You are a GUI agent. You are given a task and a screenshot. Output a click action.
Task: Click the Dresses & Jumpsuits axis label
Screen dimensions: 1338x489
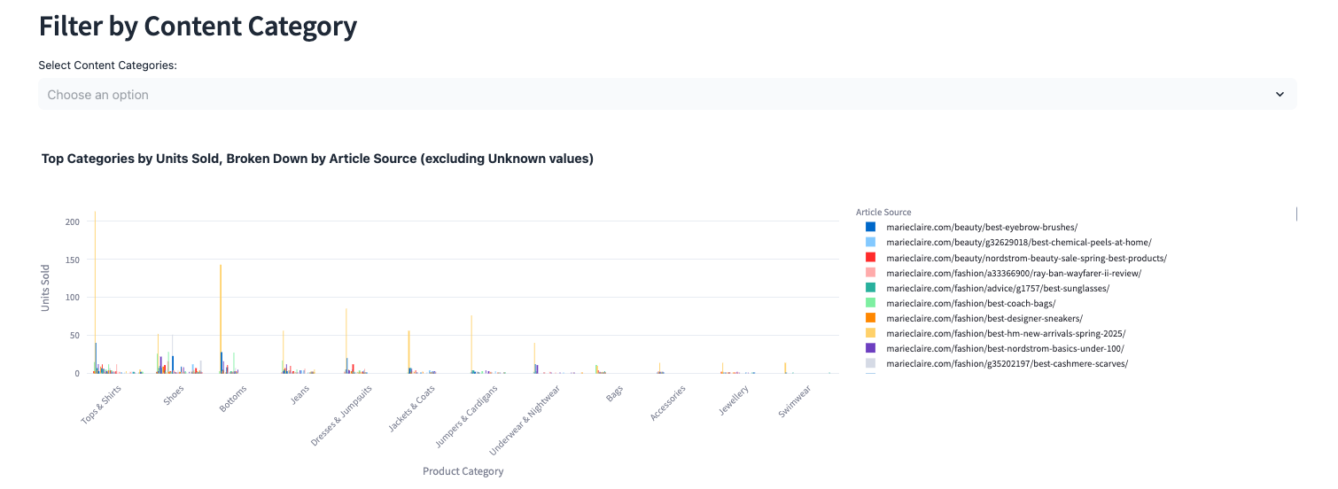coord(340,415)
